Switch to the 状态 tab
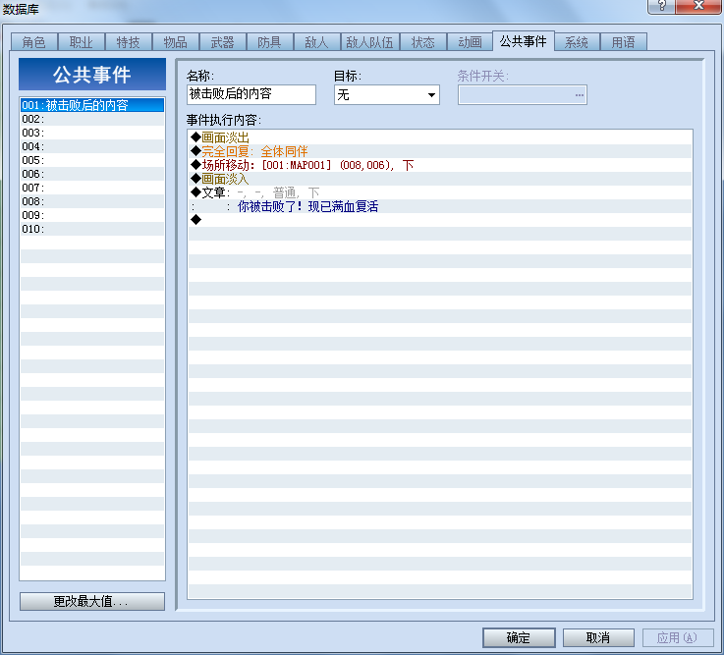Image resolution: width=724 pixels, height=655 pixels. [423, 42]
